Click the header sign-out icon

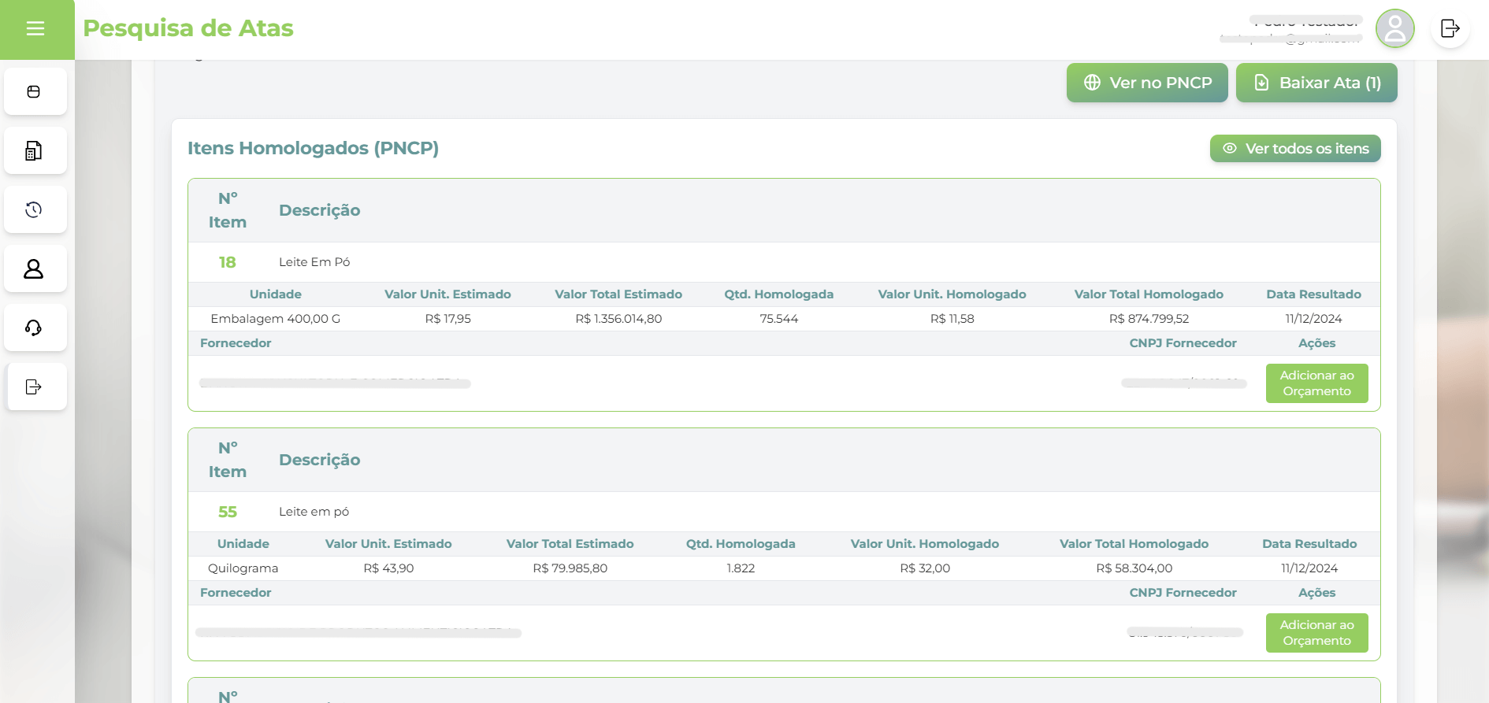[1450, 28]
